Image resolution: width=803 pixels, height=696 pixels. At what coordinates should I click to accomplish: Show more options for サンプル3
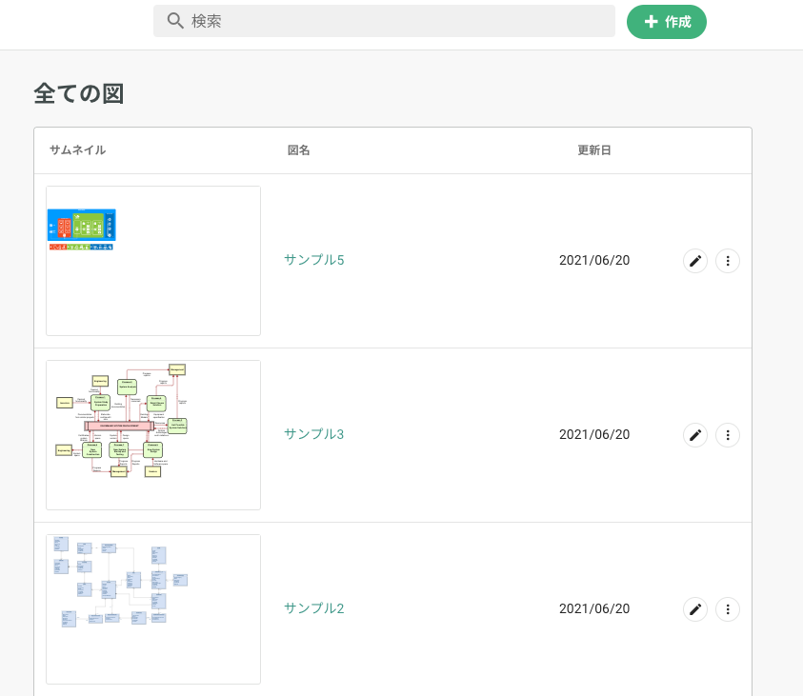click(728, 435)
